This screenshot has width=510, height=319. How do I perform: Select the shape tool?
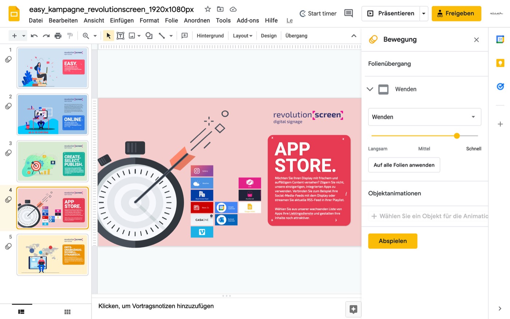coord(149,36)
